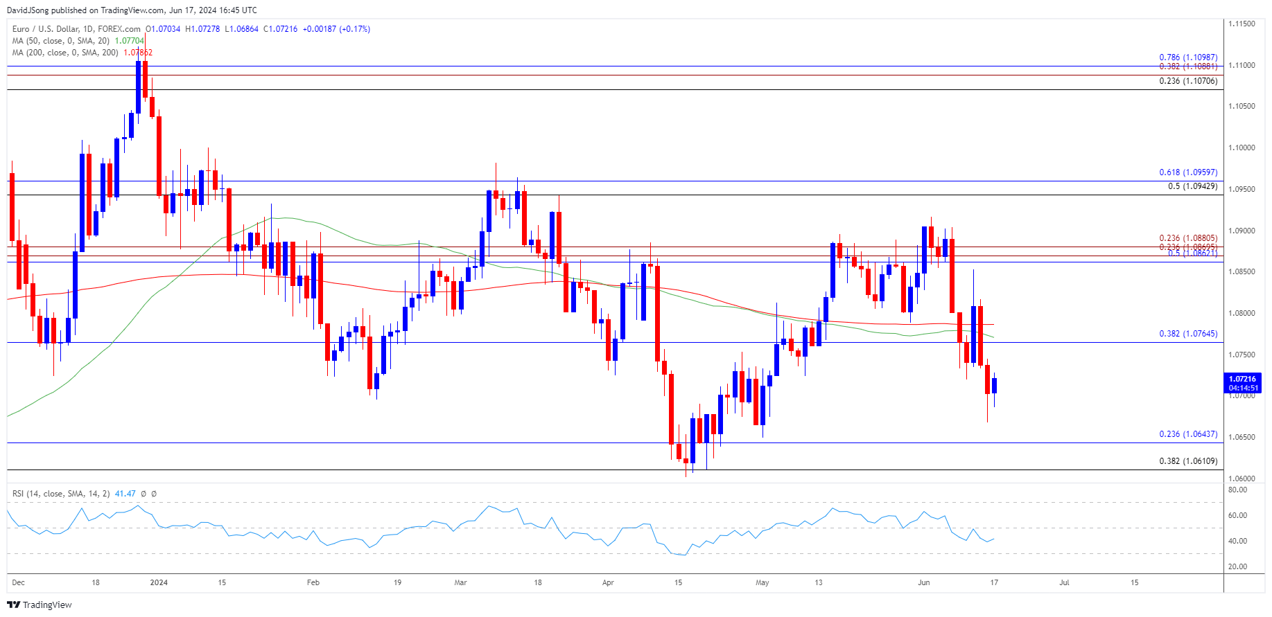The height and width of the screenshot is (617, 1272).
Task: Click the Feb date on time axis
Action: [x=313, y=582]
